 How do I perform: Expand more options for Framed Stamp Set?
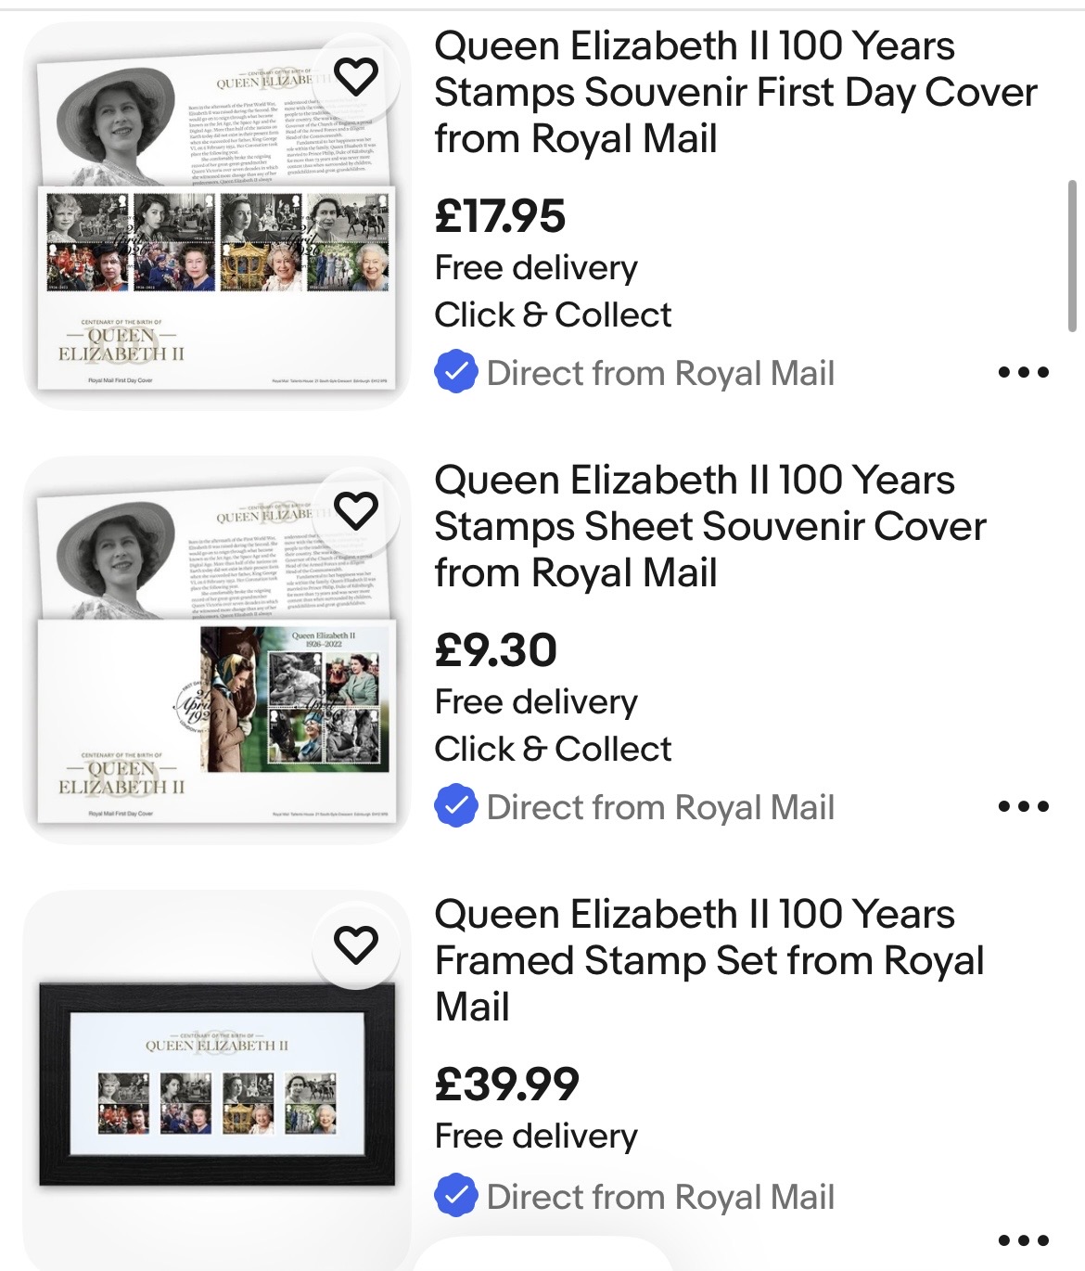pyautogui.click(x=1023, y=1240)
